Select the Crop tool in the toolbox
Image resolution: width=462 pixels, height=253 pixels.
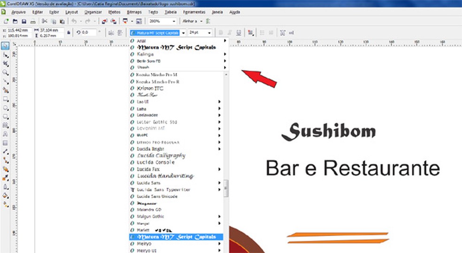(x=5, y=63)
